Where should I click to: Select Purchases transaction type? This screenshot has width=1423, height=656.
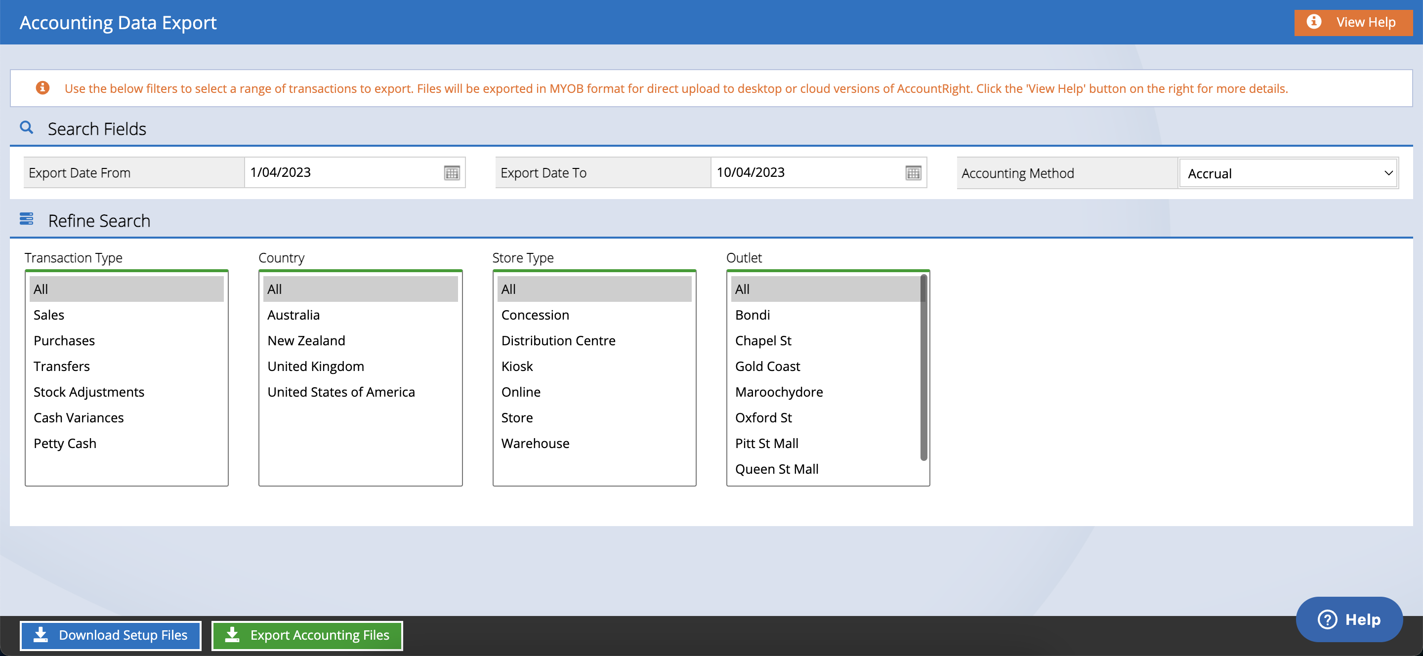(x=126, y=340)
